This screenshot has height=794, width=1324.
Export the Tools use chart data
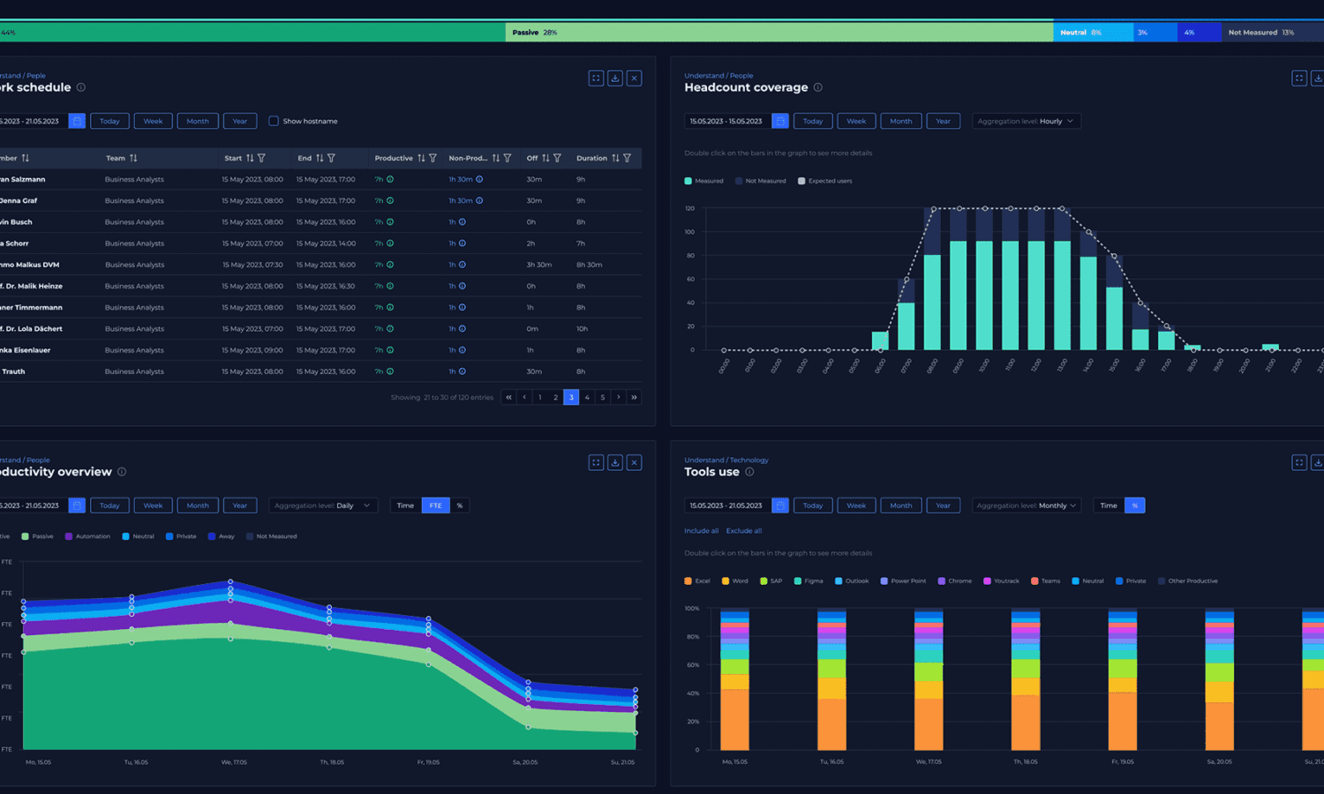(x=1318, y=462)
